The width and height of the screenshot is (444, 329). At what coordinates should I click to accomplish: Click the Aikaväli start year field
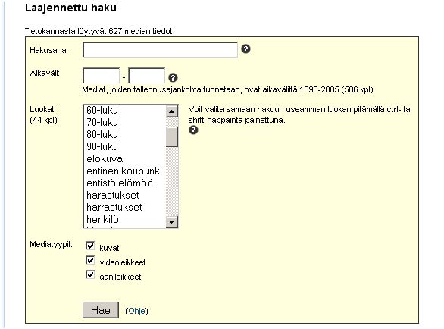[x=101, y=75]
